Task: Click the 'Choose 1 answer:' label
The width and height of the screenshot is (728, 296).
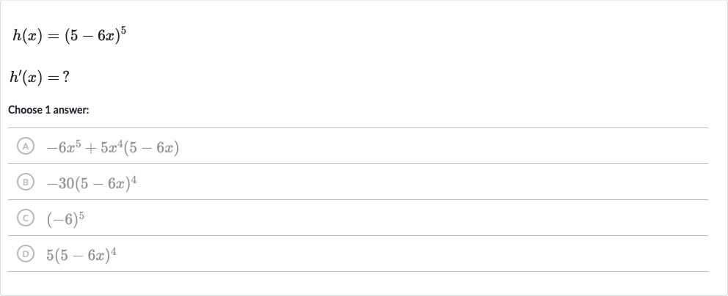Action: pos(48,110)
